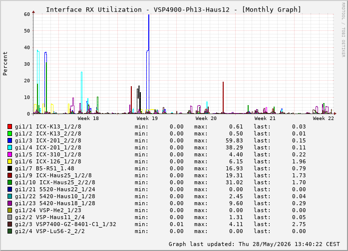Click the green swatch for gi1/10 ICX-Haus25_2/2/8
The image size is (348, 251).
(x=9, y=182)
